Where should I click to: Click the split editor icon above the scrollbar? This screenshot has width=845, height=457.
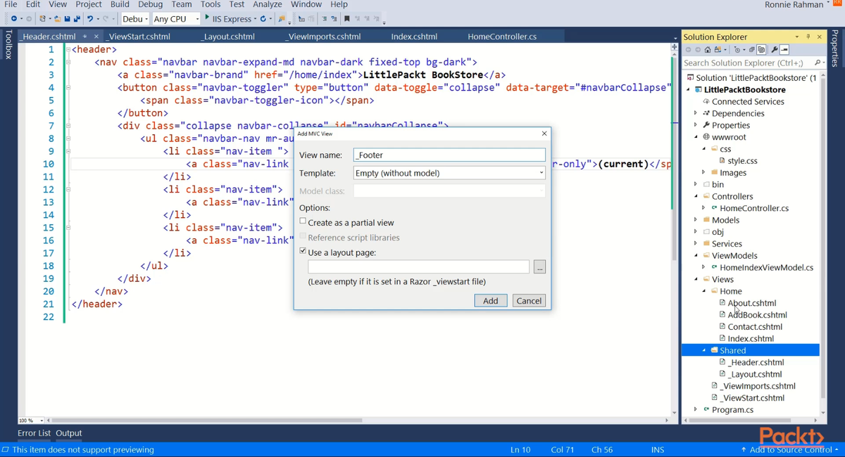(675, 48)
